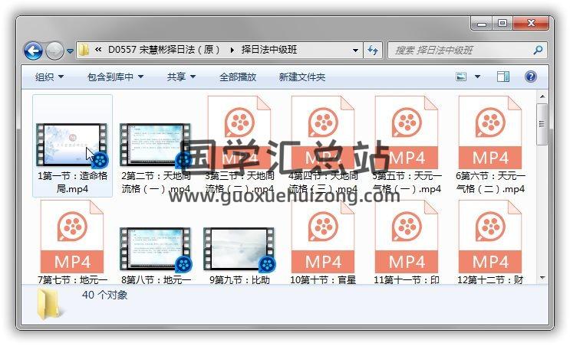Open the Help question mark icon
Image resolution: width=570 pixels, height=346 pixels.
click(530, 77)
